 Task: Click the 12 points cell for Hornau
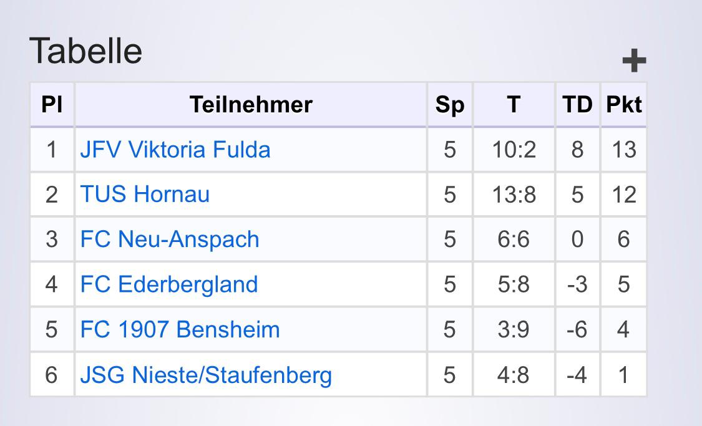point(623,195)
